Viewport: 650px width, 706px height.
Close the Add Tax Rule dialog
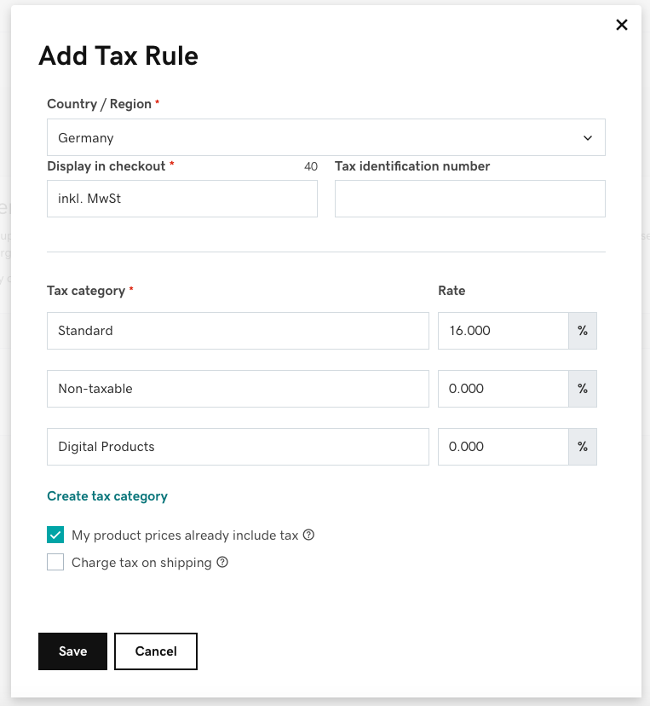(622, 25)
